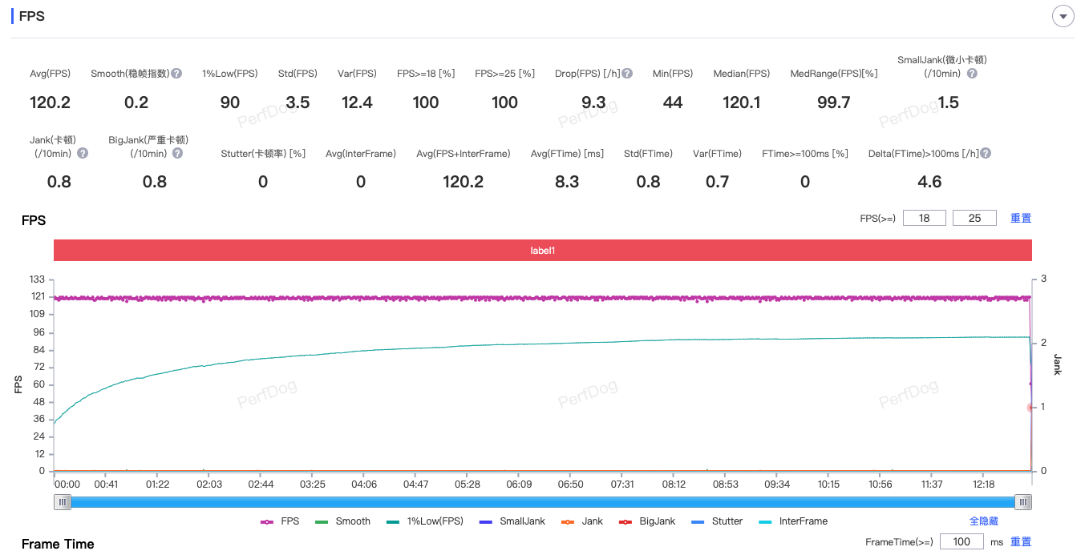This screenshot has width=1085, height=555.
Task: Click 全隐藏 to hide all series
Action: pyautogui.click(x=984, y=521)
